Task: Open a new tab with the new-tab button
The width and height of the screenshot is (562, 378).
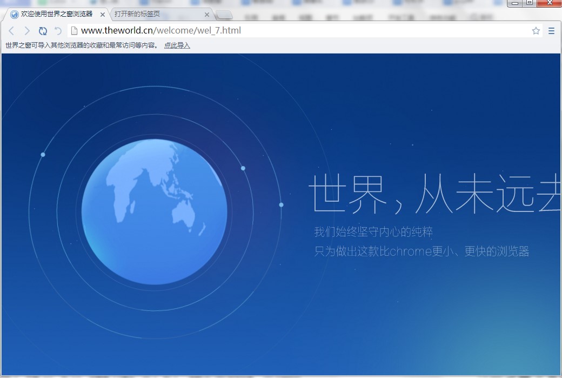Action: 224,15
